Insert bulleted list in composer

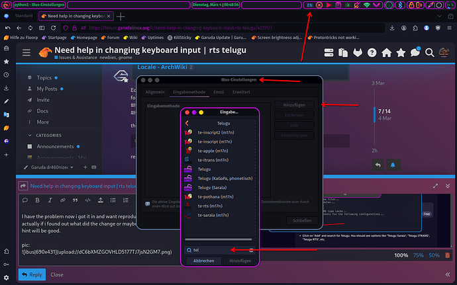(113, 200)
